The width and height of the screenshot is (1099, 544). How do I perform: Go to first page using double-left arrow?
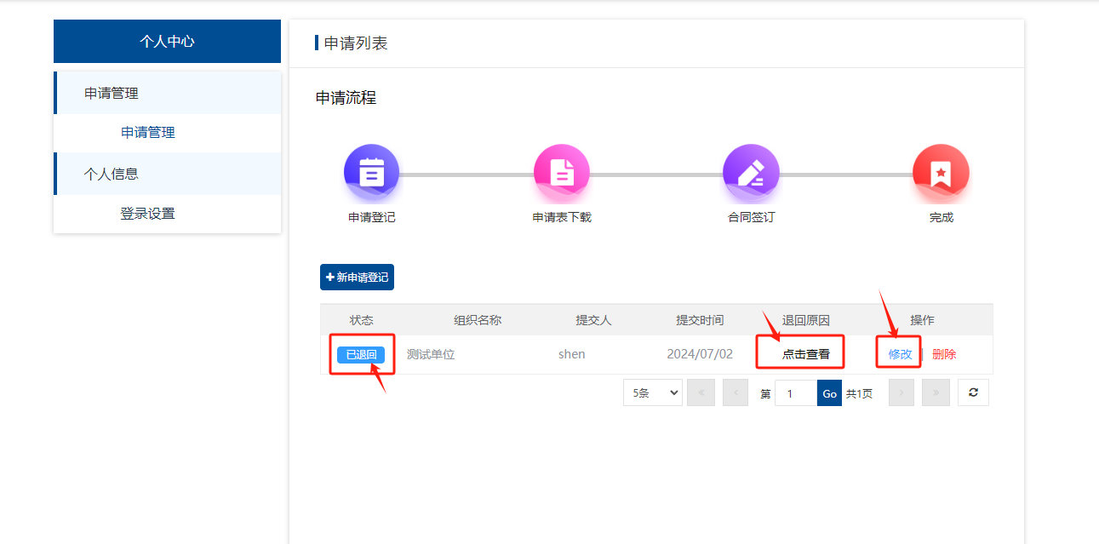[701, 392]
